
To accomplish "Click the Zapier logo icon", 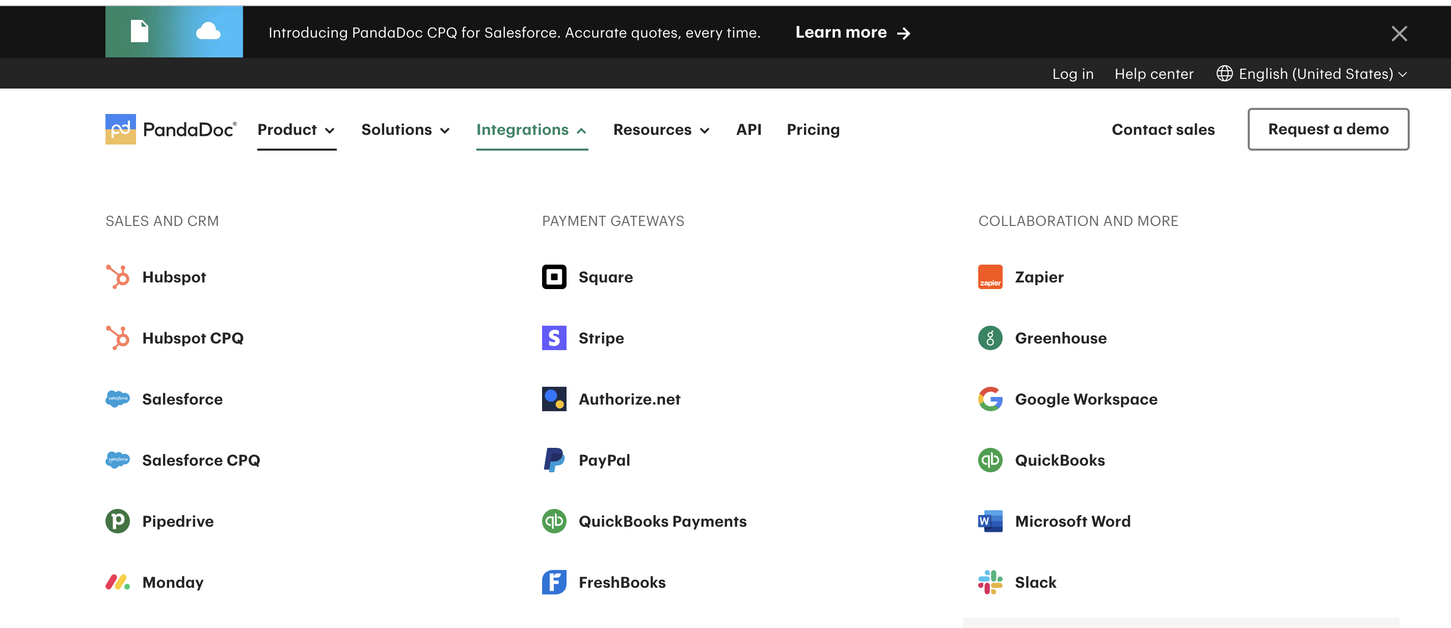I will click(x=990, y=277).
